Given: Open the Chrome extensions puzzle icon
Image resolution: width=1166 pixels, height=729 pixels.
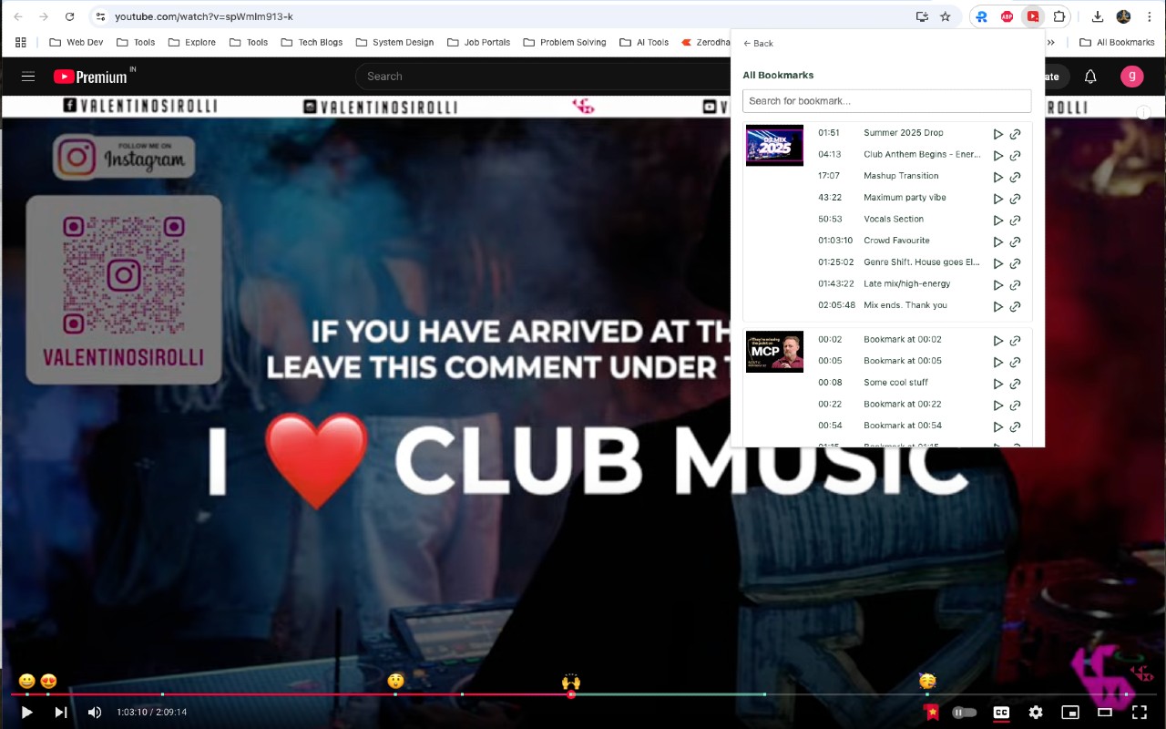Looking at the screenshot, I should (1059, 16).
